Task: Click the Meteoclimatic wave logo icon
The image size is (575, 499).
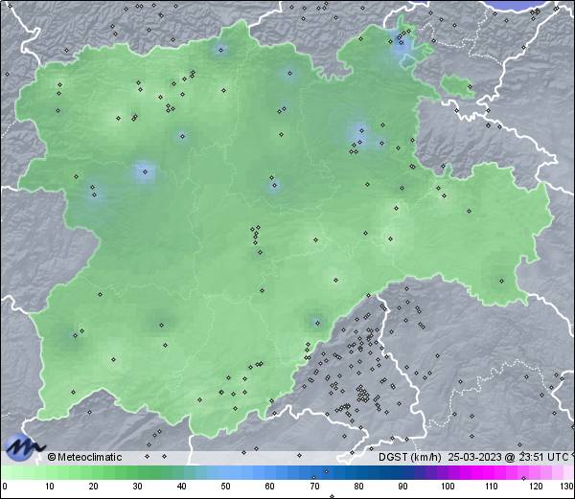Action: (x=23, y=447)
